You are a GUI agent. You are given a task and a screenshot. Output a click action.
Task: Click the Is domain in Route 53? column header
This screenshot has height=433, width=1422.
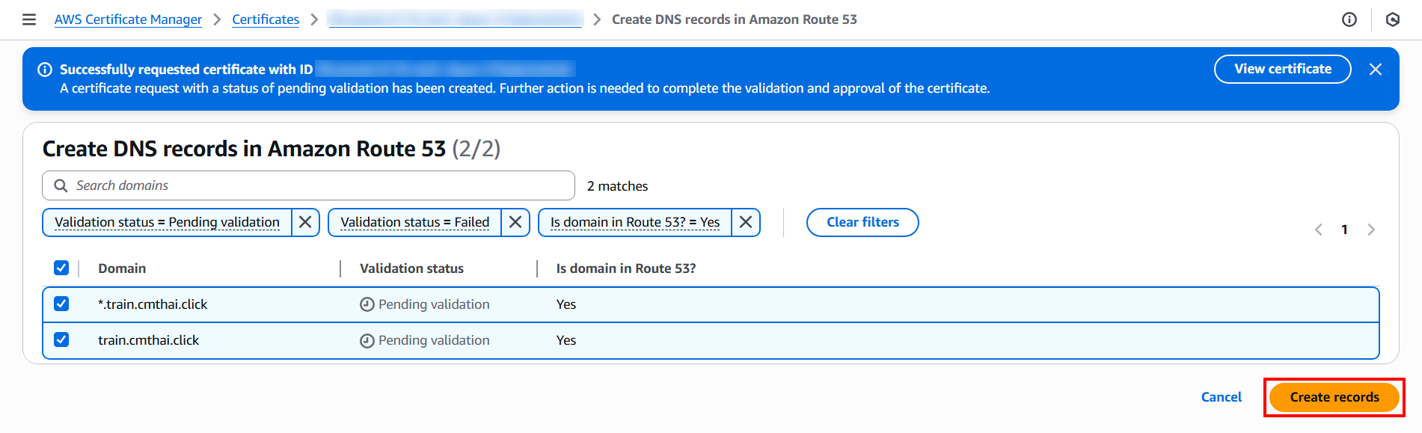(x=626, y=268)
